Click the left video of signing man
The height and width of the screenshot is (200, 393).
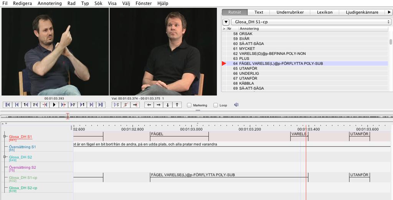coord(55,52)
